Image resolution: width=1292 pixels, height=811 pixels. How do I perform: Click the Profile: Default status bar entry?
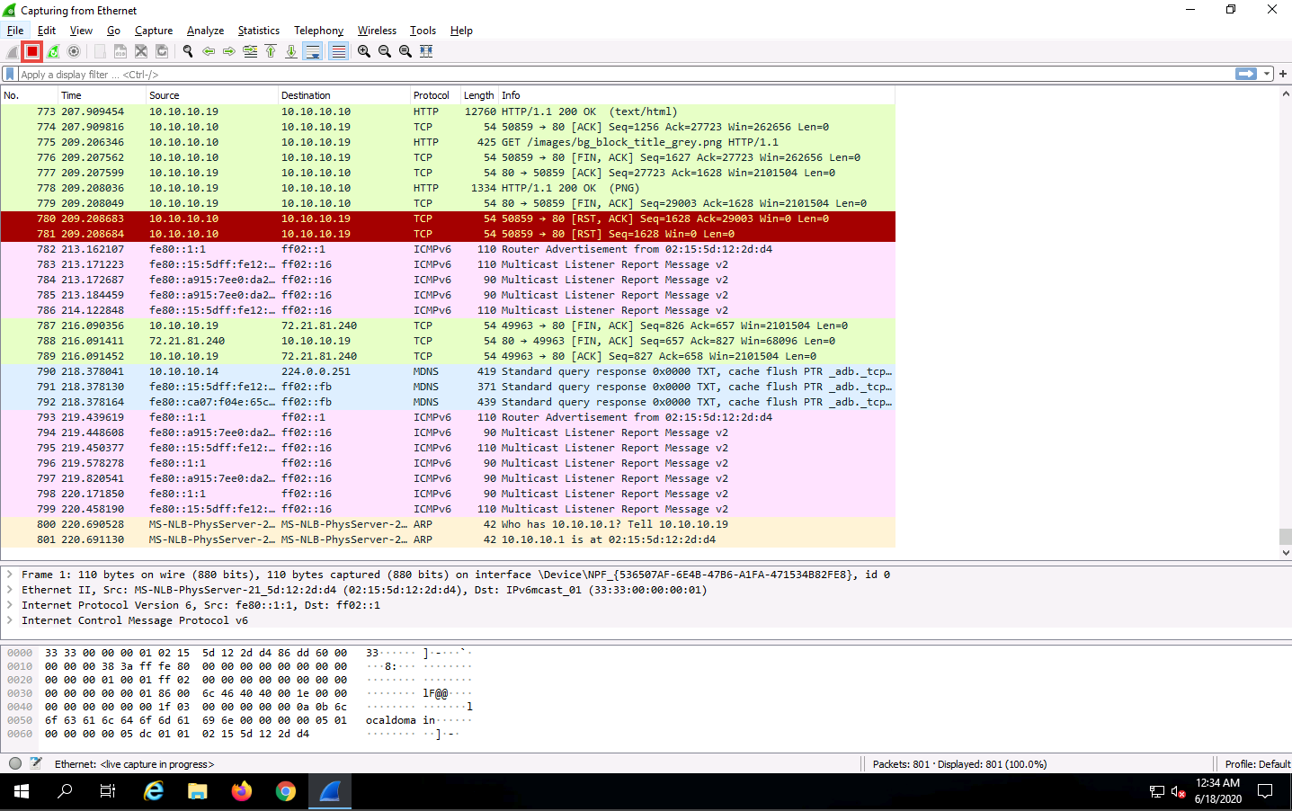pyautogui.click(x=1257, y=764)
